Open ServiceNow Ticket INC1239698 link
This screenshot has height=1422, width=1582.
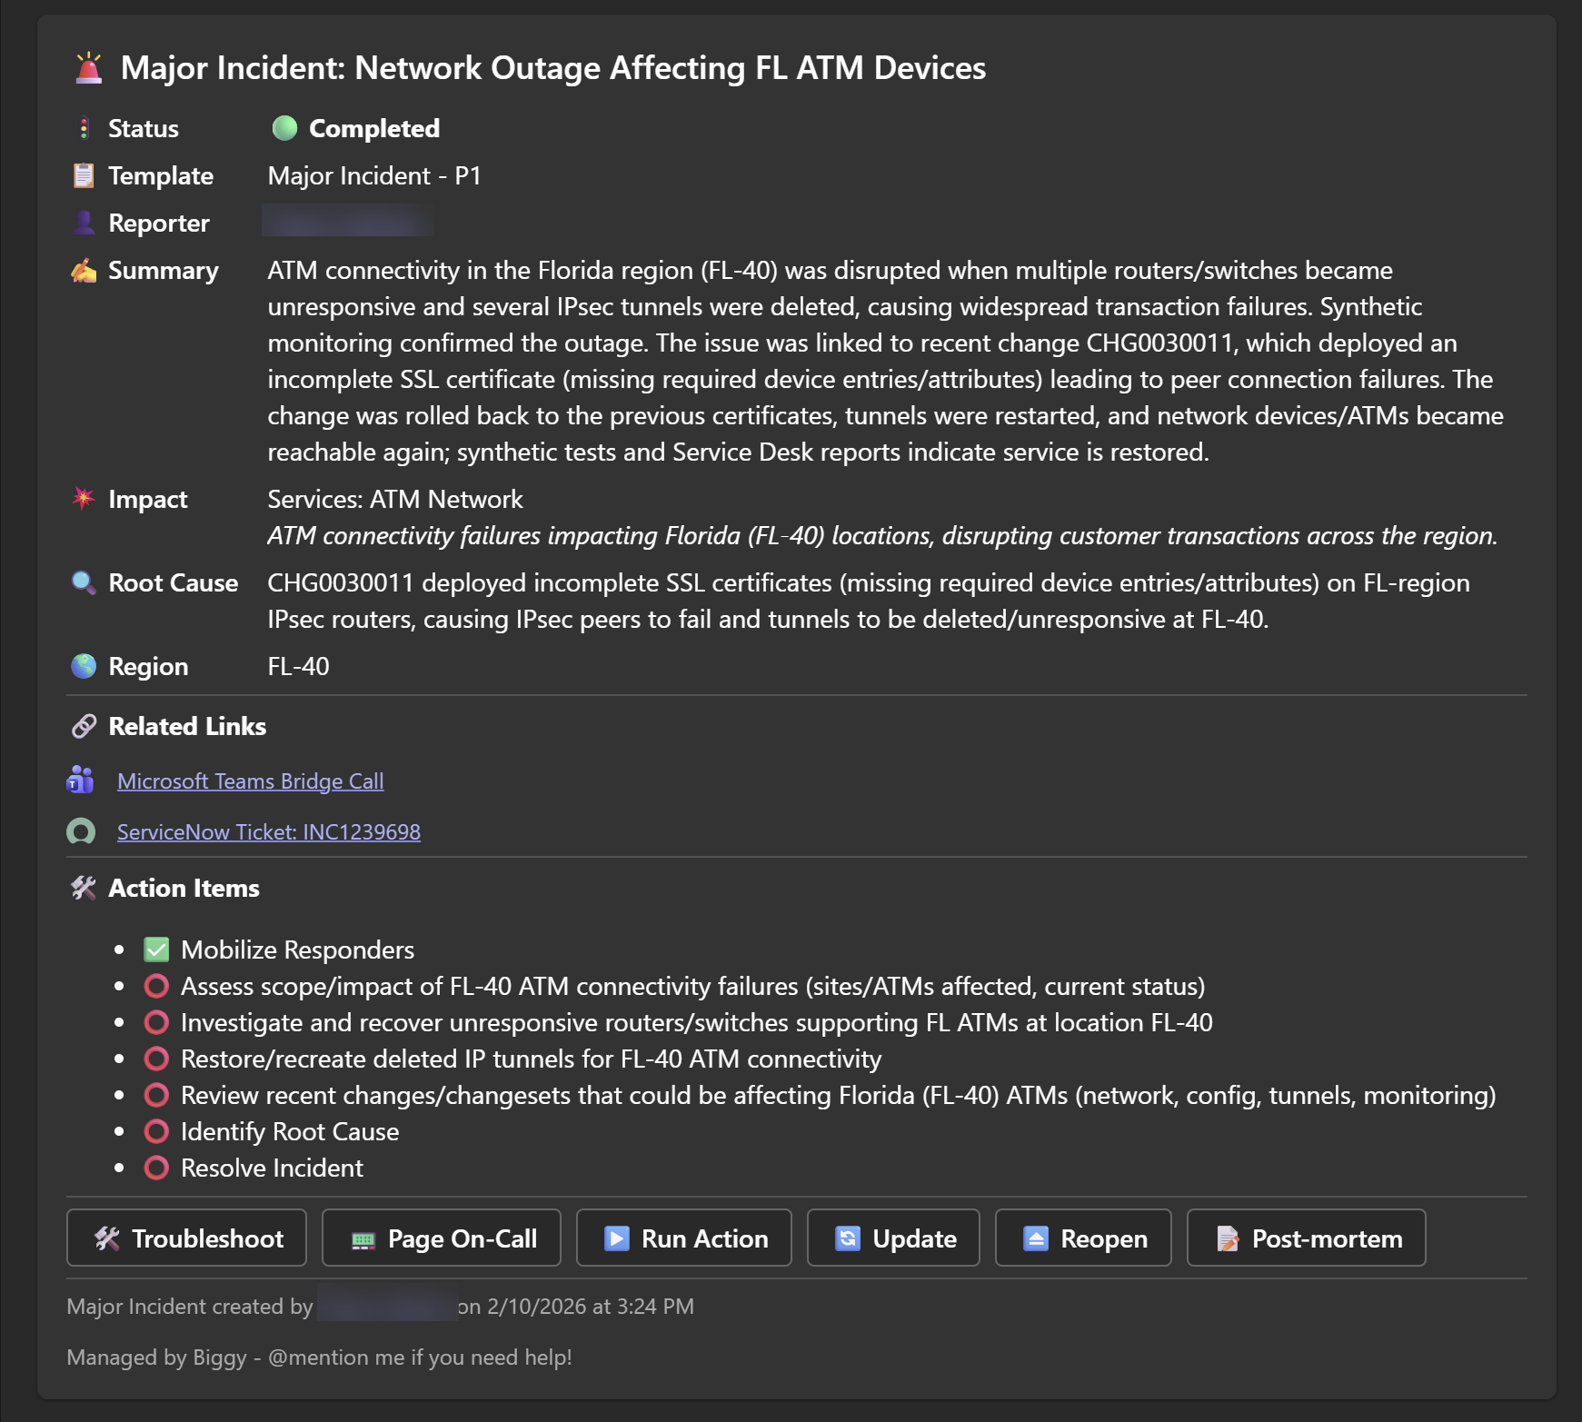[268, 832]
